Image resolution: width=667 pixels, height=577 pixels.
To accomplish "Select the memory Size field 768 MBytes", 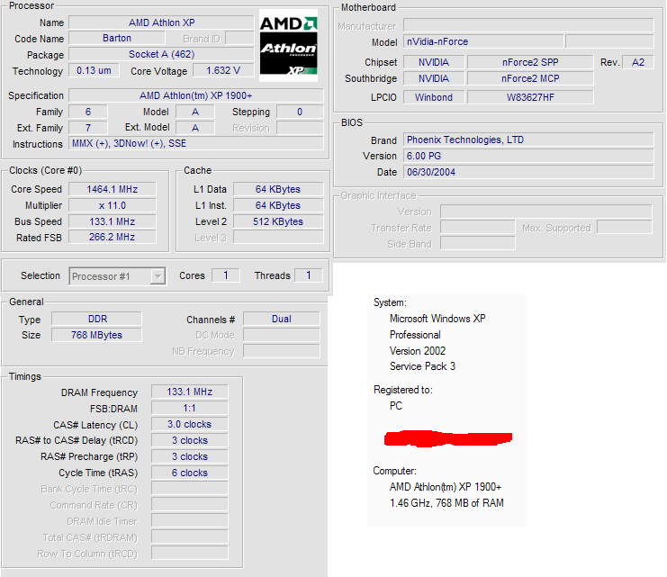I will 96,335.
